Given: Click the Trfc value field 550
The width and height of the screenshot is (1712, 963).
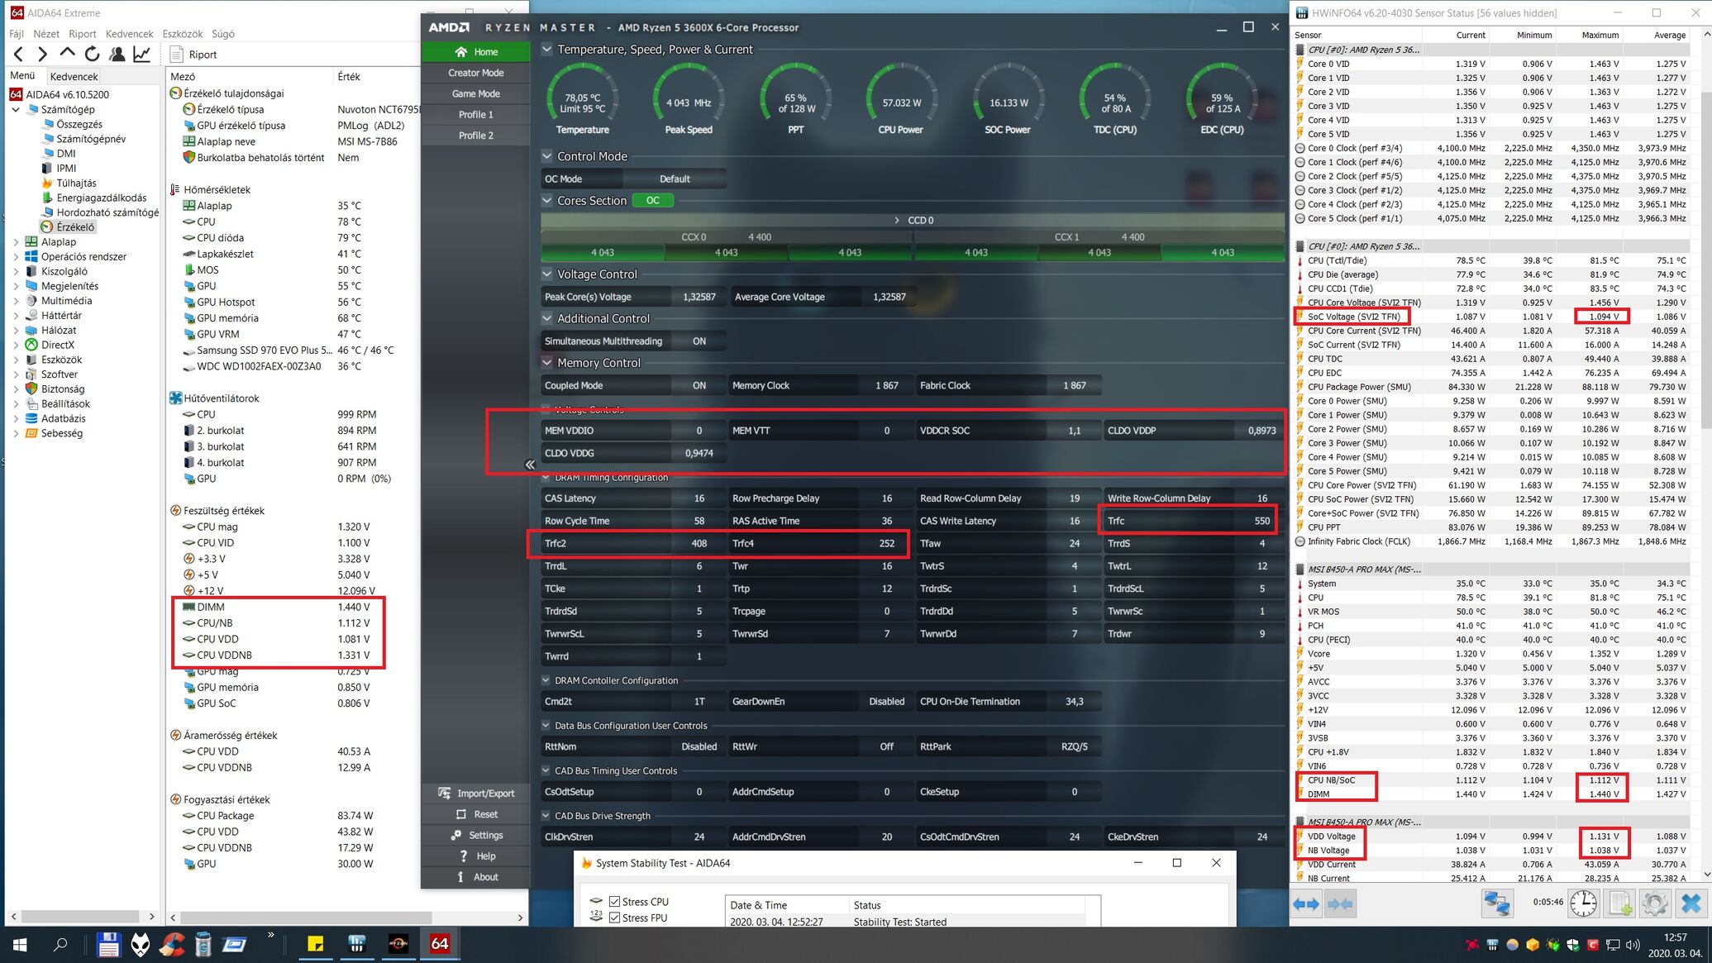Looking at the screenshot, I should click(1261, 521).
